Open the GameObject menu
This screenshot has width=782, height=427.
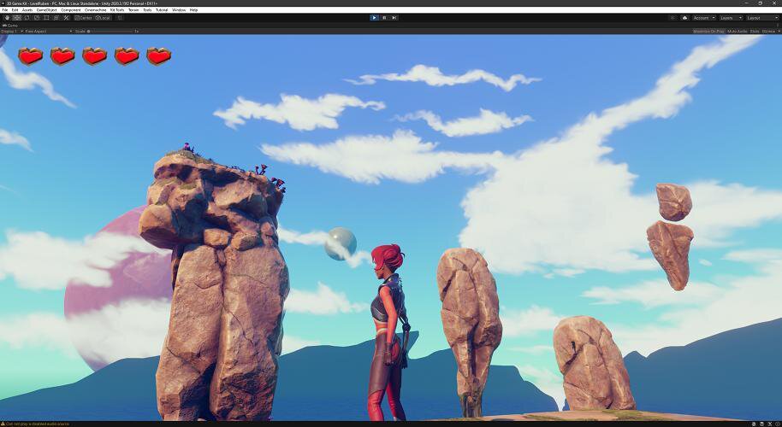coord(47,10)
